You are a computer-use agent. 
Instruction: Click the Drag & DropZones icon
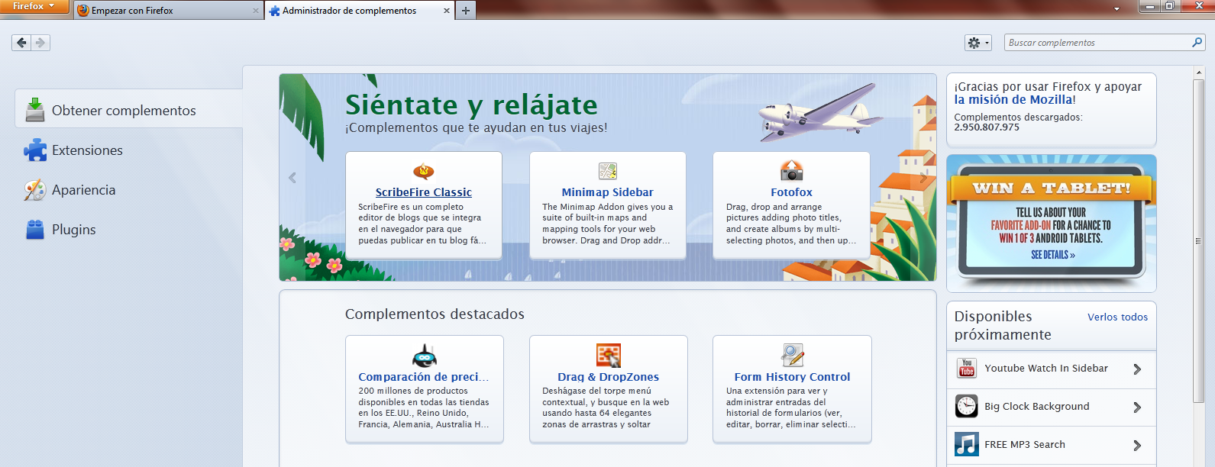[x=608, y=356]
